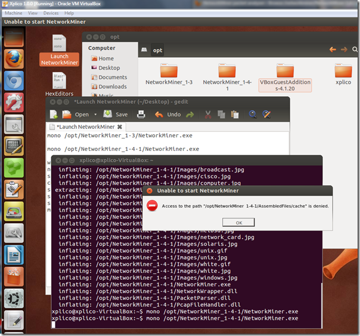This screenshot has height=336, width=360.
Task: Open the xplico folder in opt
Action: 343,74
